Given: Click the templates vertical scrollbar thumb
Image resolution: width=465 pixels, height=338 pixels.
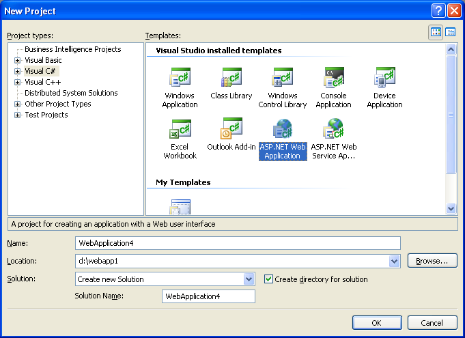Looking at the screenshot, I should tap(451, 115).
